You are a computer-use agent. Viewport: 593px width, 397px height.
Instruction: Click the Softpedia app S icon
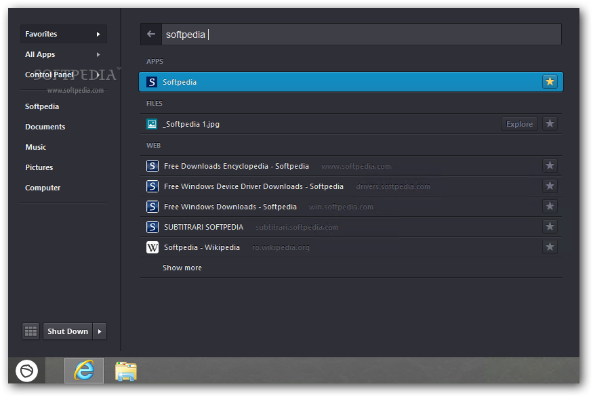click(152, 82)
